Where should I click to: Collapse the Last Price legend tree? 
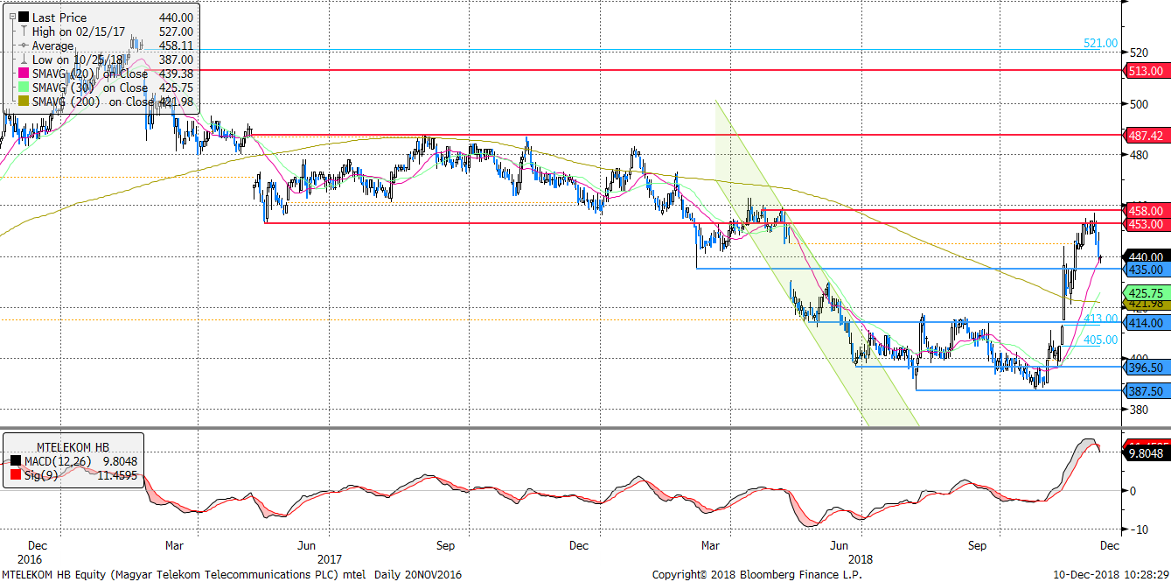[10, 17]
